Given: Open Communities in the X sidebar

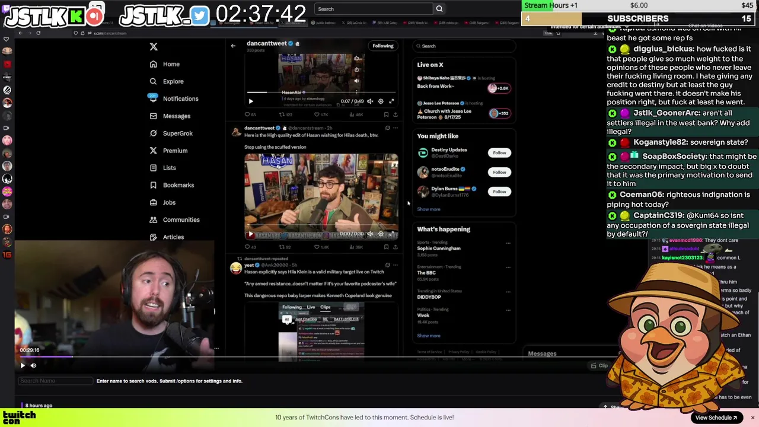Looking at the screenshot, I should [x=181, y=219].
